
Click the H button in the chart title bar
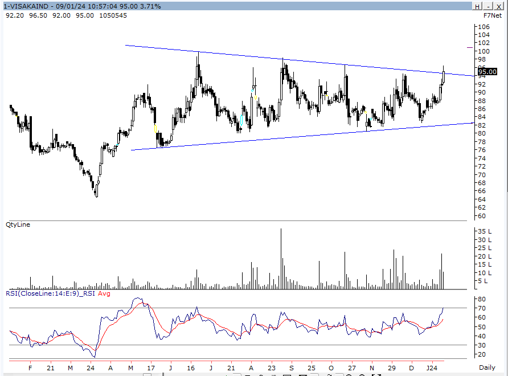coord(477,6)
